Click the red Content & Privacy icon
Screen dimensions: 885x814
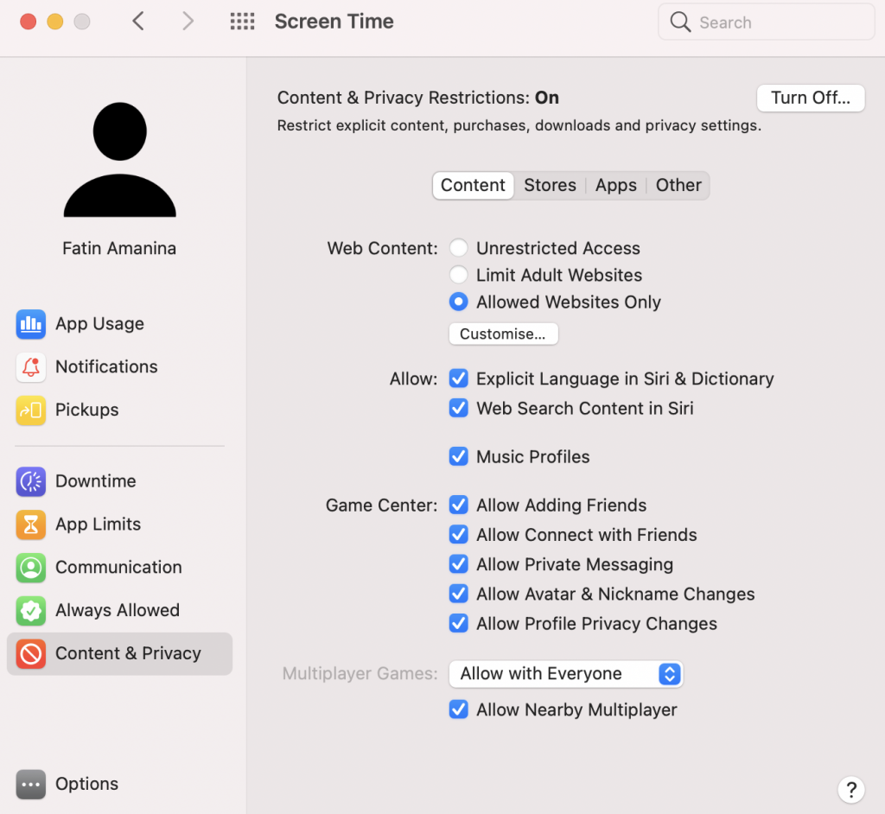coord(31,653)
